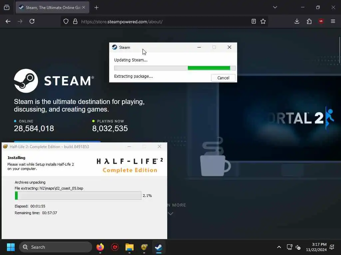Open Firefox View recent browsing
The image size is (341, 255).
tap(7, 7)
